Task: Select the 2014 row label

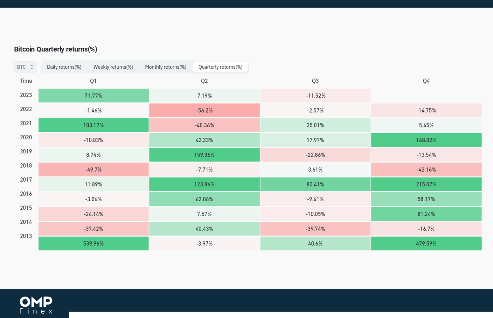Action: point(26,222)
